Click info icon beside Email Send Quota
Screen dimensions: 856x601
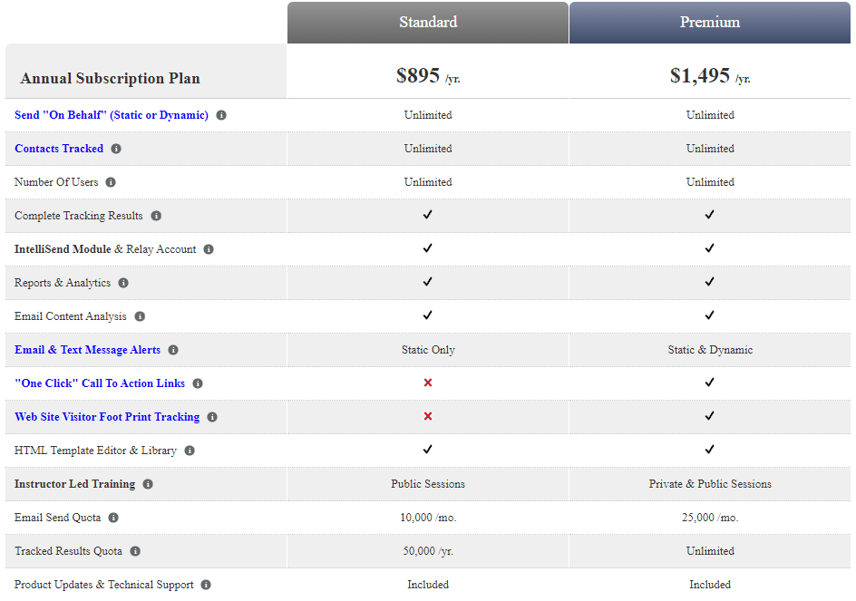[x=113, y=518]
